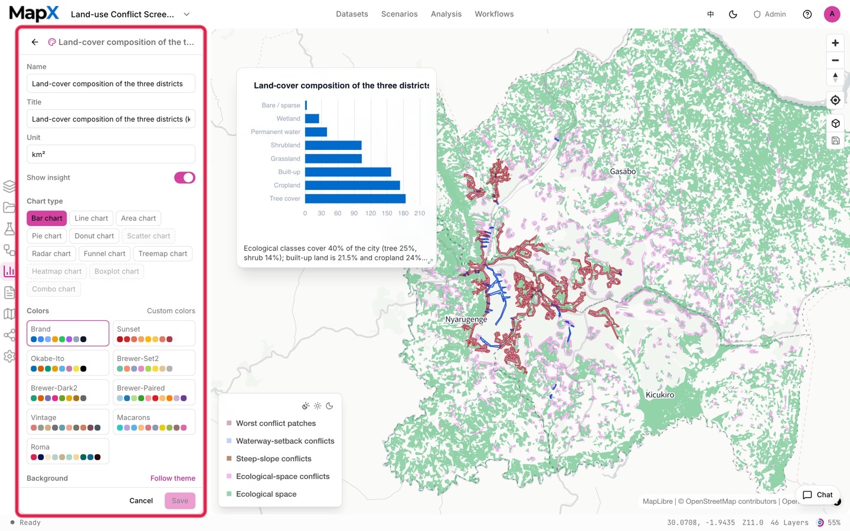Open the Workflows menu
The image size is (850, 531).
click(494, 14)
